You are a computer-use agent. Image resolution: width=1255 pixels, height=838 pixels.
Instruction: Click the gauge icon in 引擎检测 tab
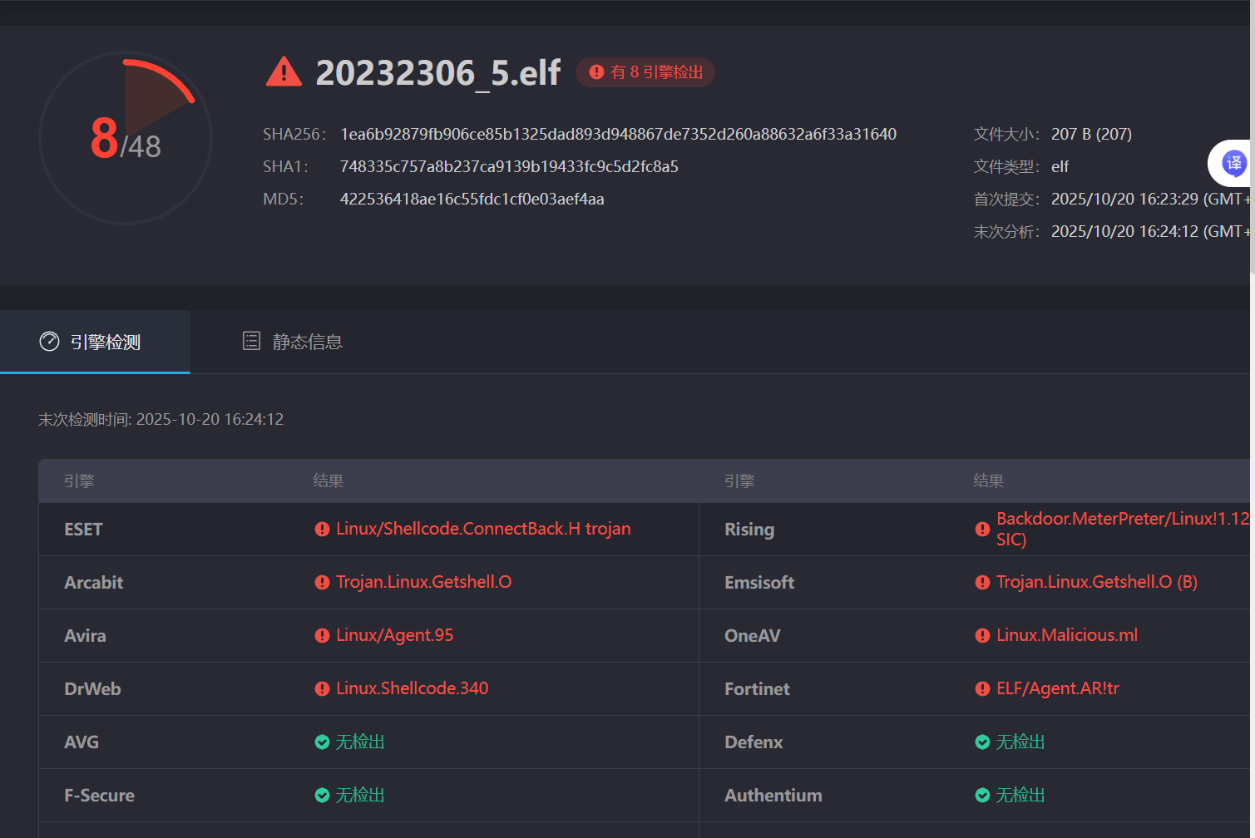tap(49, 342)
